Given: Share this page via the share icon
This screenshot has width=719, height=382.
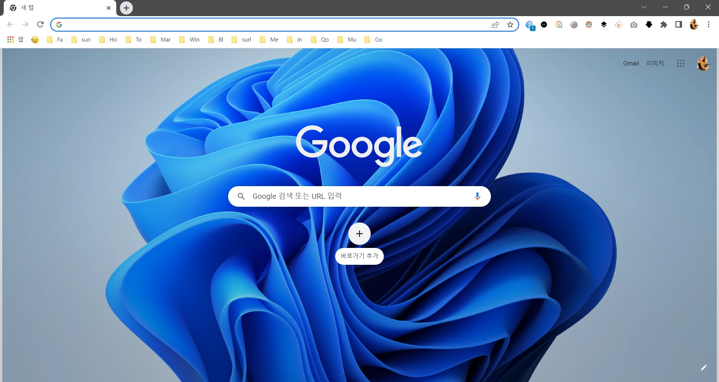Looking at the screenshot, I should (x=495, y=25).
